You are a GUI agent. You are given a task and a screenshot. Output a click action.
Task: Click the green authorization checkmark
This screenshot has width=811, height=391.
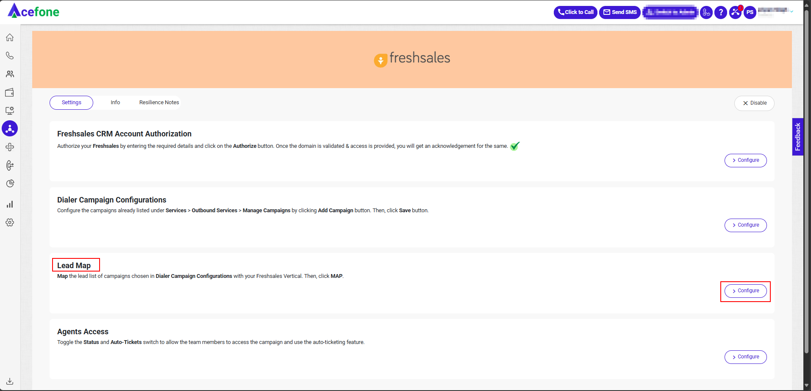point(515,146)
